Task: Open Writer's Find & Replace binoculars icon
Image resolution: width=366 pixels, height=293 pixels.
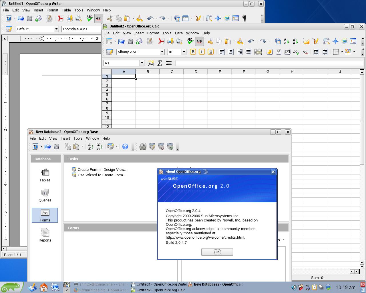Action: coord(209,18)
